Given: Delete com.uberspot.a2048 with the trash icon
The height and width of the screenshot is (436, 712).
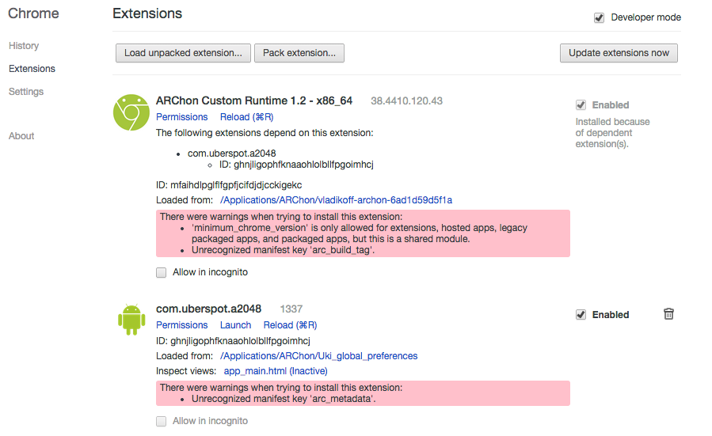Looking at the screenshot, I should point(668,314).
